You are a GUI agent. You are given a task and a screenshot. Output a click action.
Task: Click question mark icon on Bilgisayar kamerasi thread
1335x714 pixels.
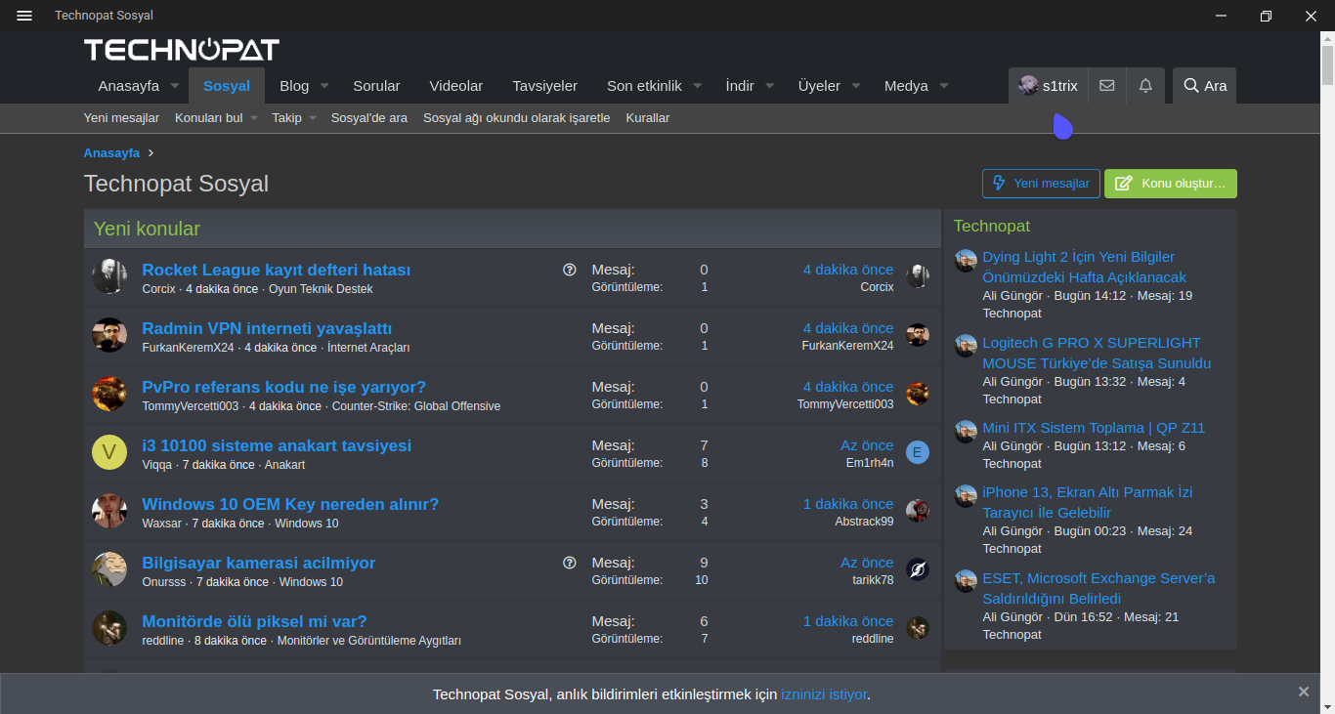tap(570, 563)
